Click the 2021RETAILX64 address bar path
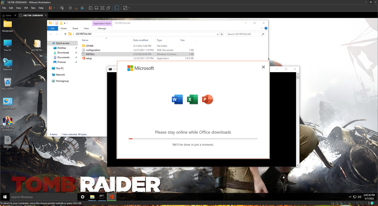 pyautogui.click(x=84, y=34)
